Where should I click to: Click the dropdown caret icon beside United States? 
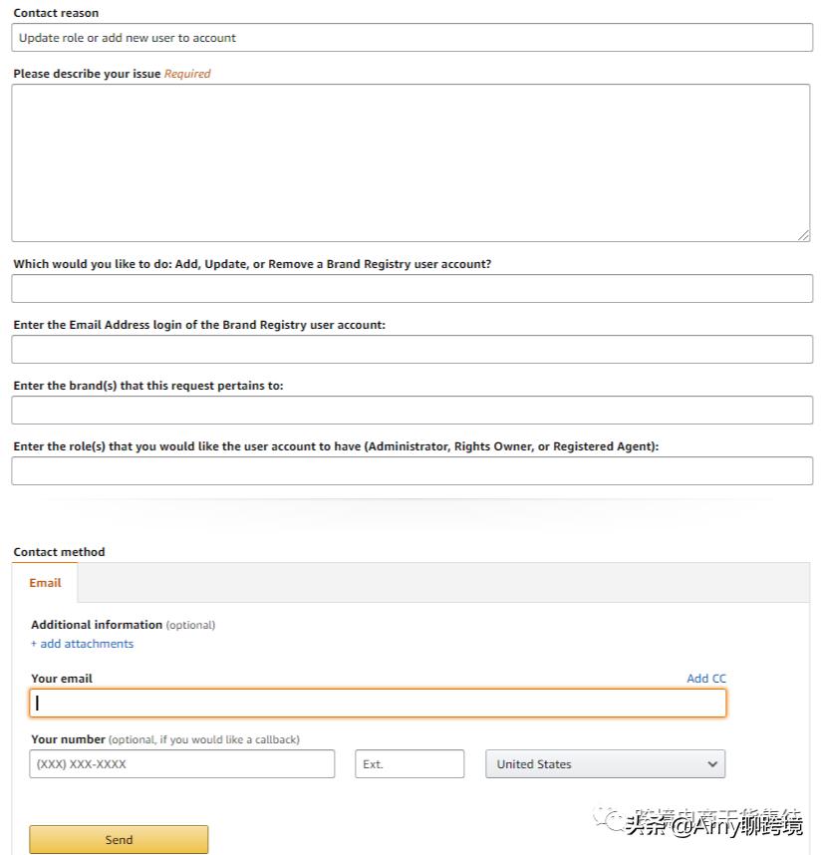point(712,763)
